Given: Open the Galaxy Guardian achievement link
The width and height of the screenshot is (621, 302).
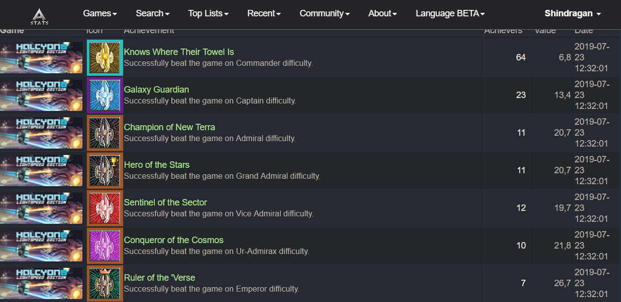Looking at the screenshot, I should (156, 90).
